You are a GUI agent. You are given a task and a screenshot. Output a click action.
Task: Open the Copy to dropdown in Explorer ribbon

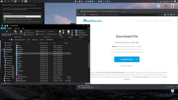point(41,34)
